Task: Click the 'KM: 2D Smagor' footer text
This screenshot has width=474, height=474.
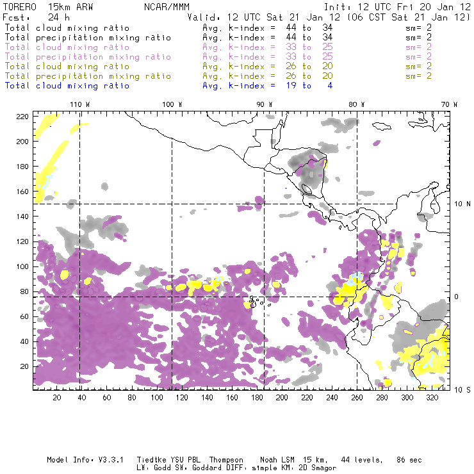Action: (x=309, y=468)
